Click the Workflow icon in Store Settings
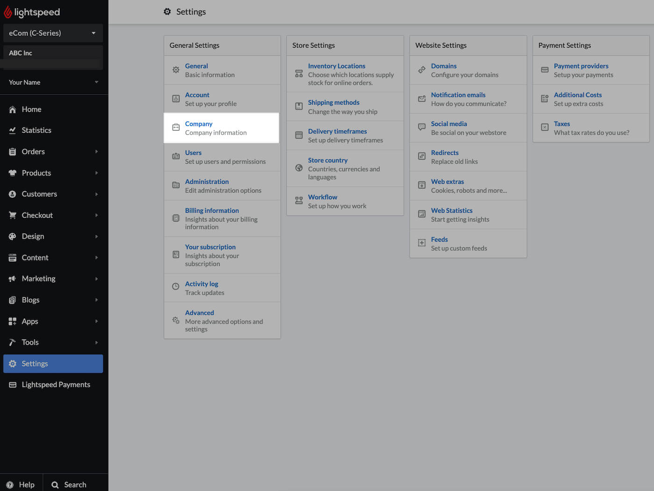The image size is (654, 491). (299, 201)
